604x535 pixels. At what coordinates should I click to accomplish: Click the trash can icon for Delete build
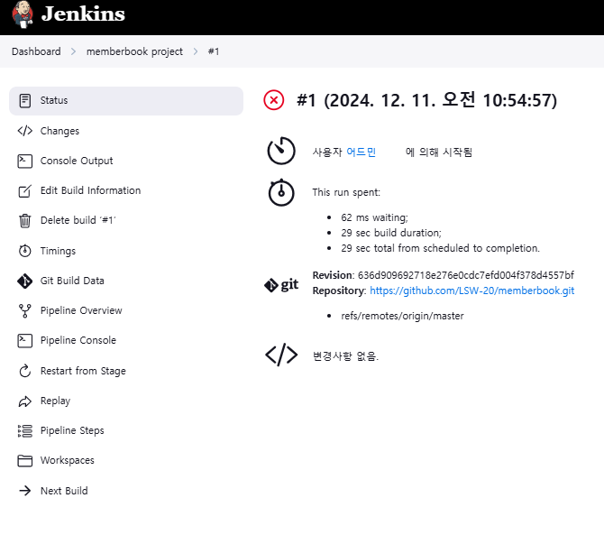(x=25, y=221)
